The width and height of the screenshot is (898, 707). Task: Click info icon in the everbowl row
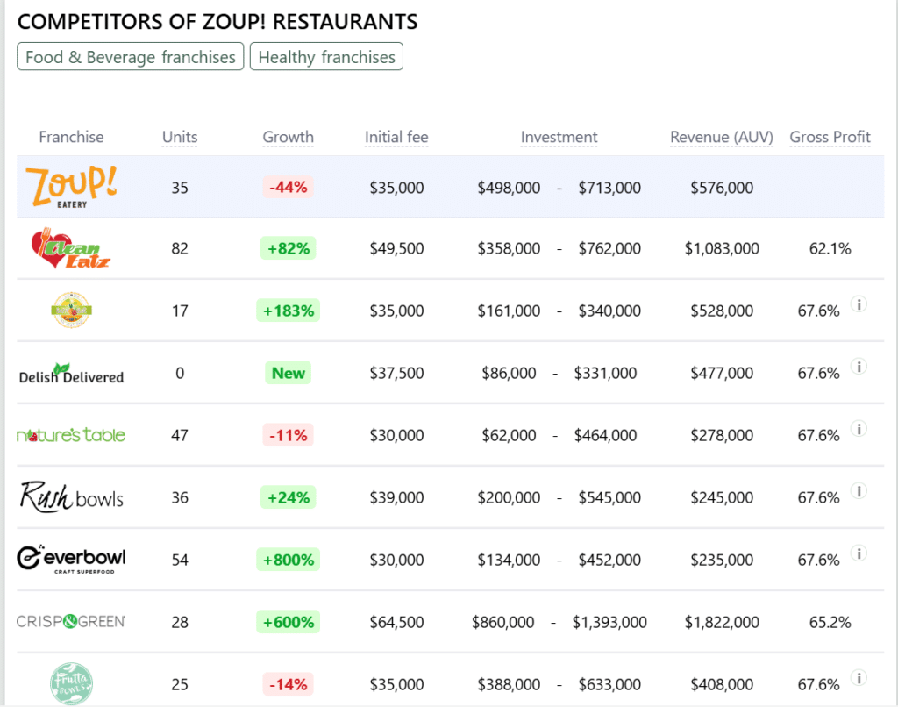pos(859,553)
